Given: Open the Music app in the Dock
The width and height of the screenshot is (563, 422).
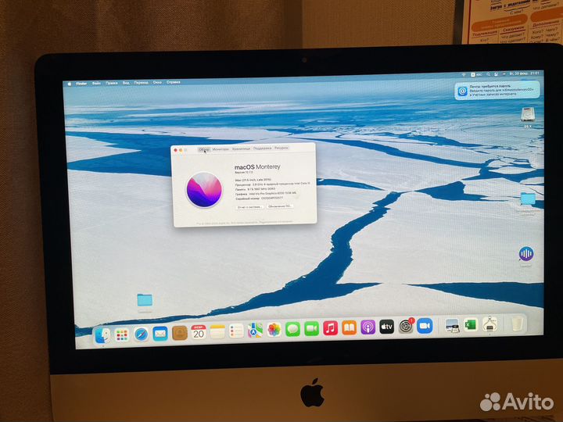Looking at the screenshot, I should [x=330, y=328].
